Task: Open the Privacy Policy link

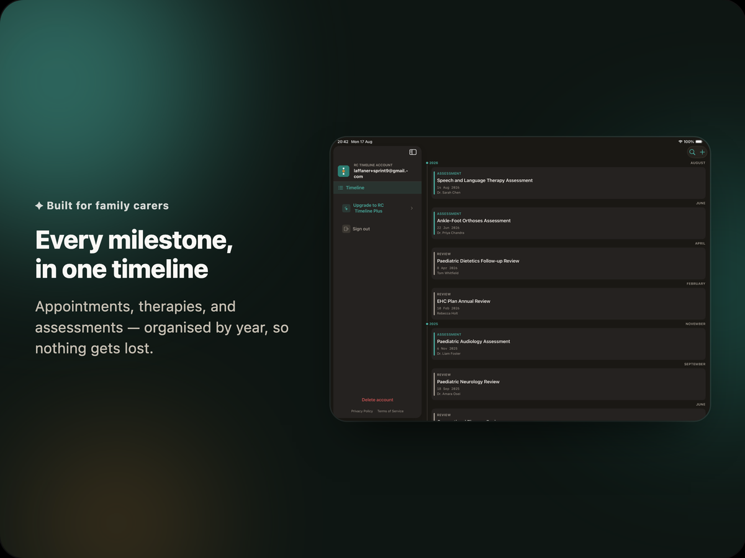Action: tap(362, 411)
